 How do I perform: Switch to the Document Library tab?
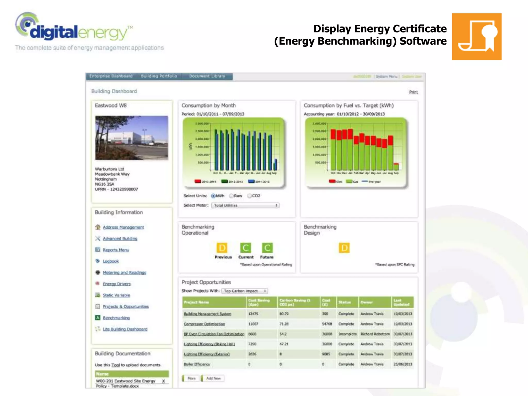(x=207, y=76)
